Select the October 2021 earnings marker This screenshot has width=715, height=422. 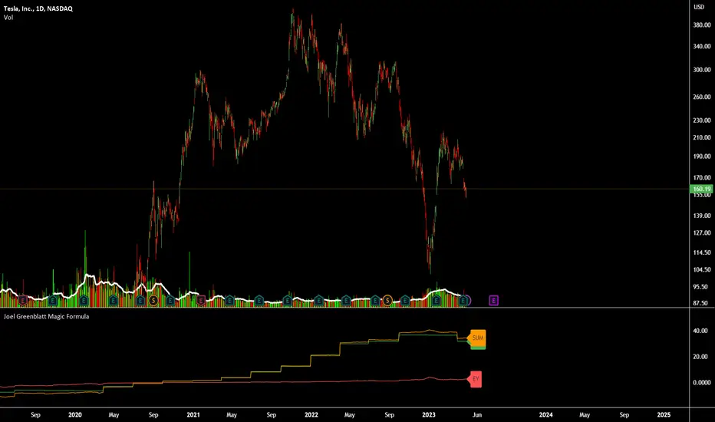287,301
